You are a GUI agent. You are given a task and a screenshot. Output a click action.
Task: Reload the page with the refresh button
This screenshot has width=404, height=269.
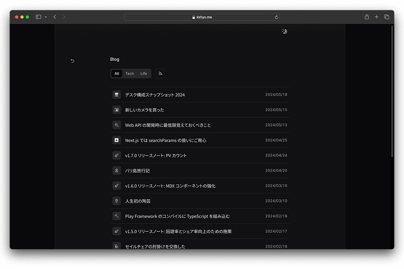pyautogui.click(x=276, y=17)
